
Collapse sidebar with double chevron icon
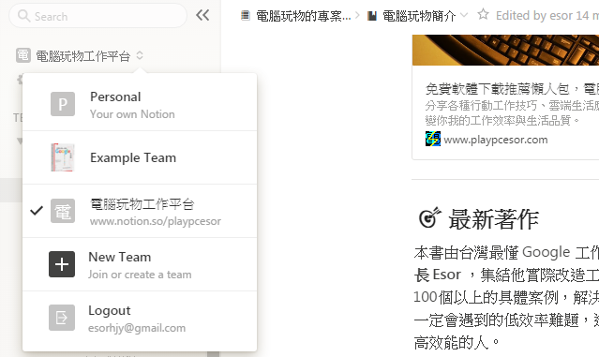click(202, 15)
